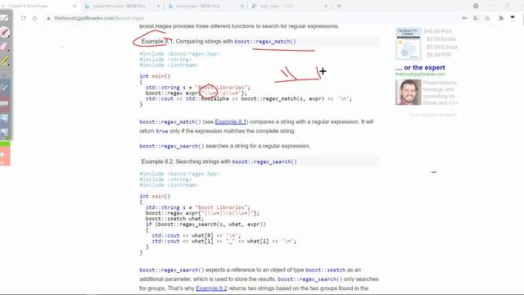This screenshot has height=295, width=524.
Task: Select the pink eraser annotation tool
Action: (x=3, y=46)
